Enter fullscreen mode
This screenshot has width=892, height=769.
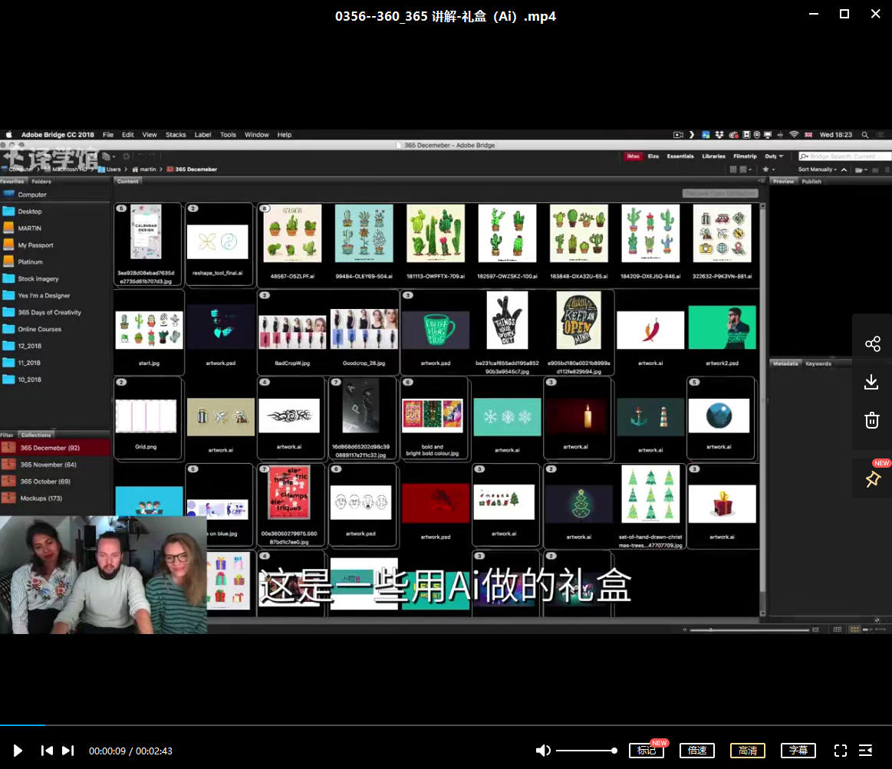point(840,751)
